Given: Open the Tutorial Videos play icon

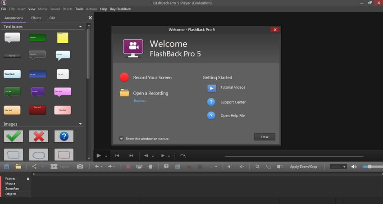Looking at the screenshot, I should click(x=212, y=88).
